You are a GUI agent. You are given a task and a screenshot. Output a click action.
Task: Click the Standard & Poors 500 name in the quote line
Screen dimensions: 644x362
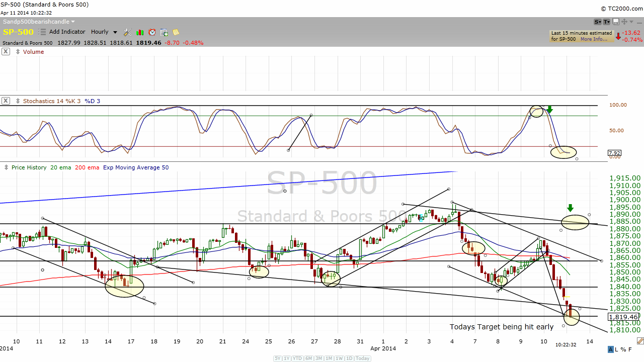[x=28, y=43]
